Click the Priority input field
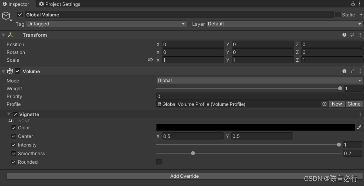This screenshot has width=364, height=186. (x=259, y=97)
